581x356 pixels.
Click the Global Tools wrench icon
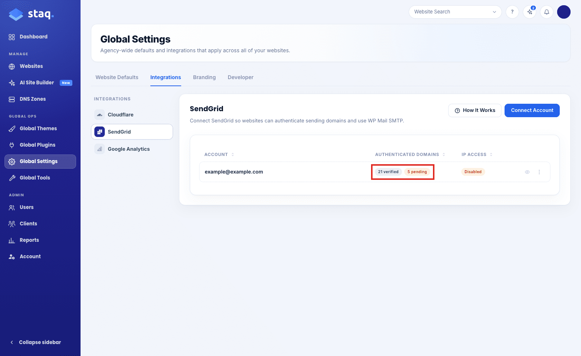(x=12, y=178)
